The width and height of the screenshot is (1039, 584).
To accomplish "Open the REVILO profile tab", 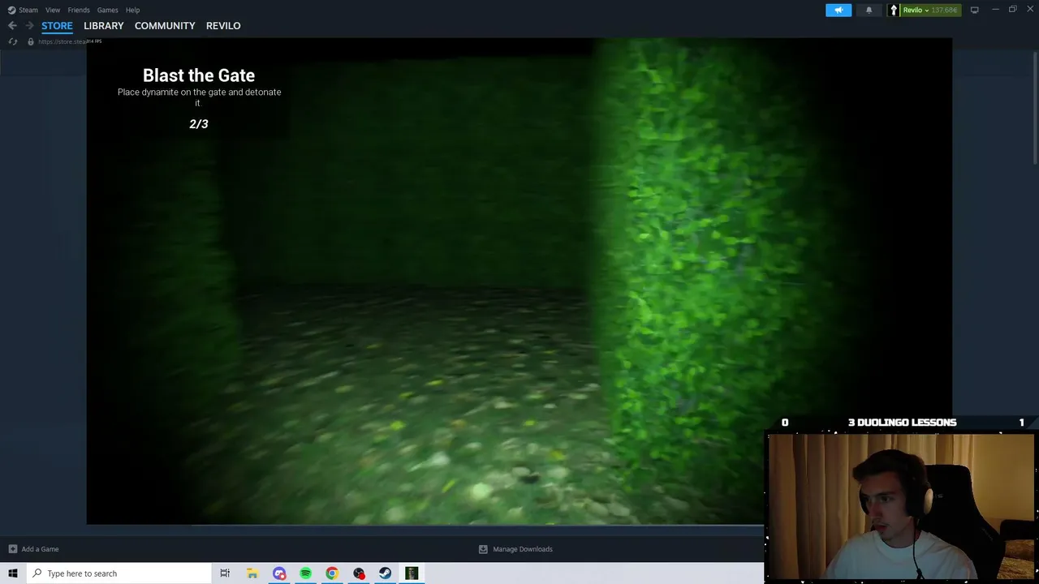I will 223,26.
